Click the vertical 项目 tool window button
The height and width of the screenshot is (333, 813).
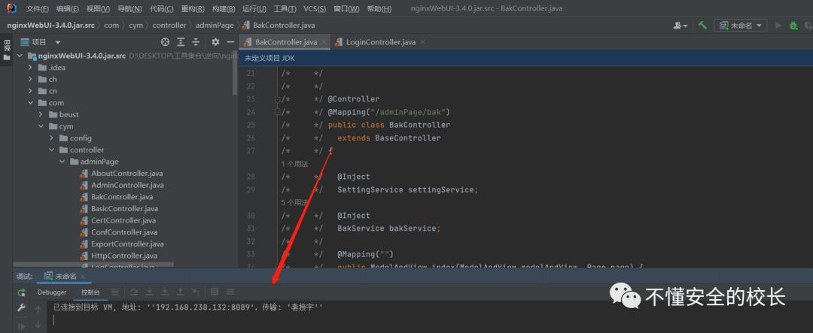[x=7, y=49]
